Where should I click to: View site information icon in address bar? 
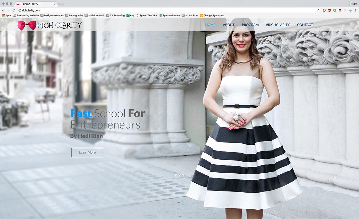(20, 10)
